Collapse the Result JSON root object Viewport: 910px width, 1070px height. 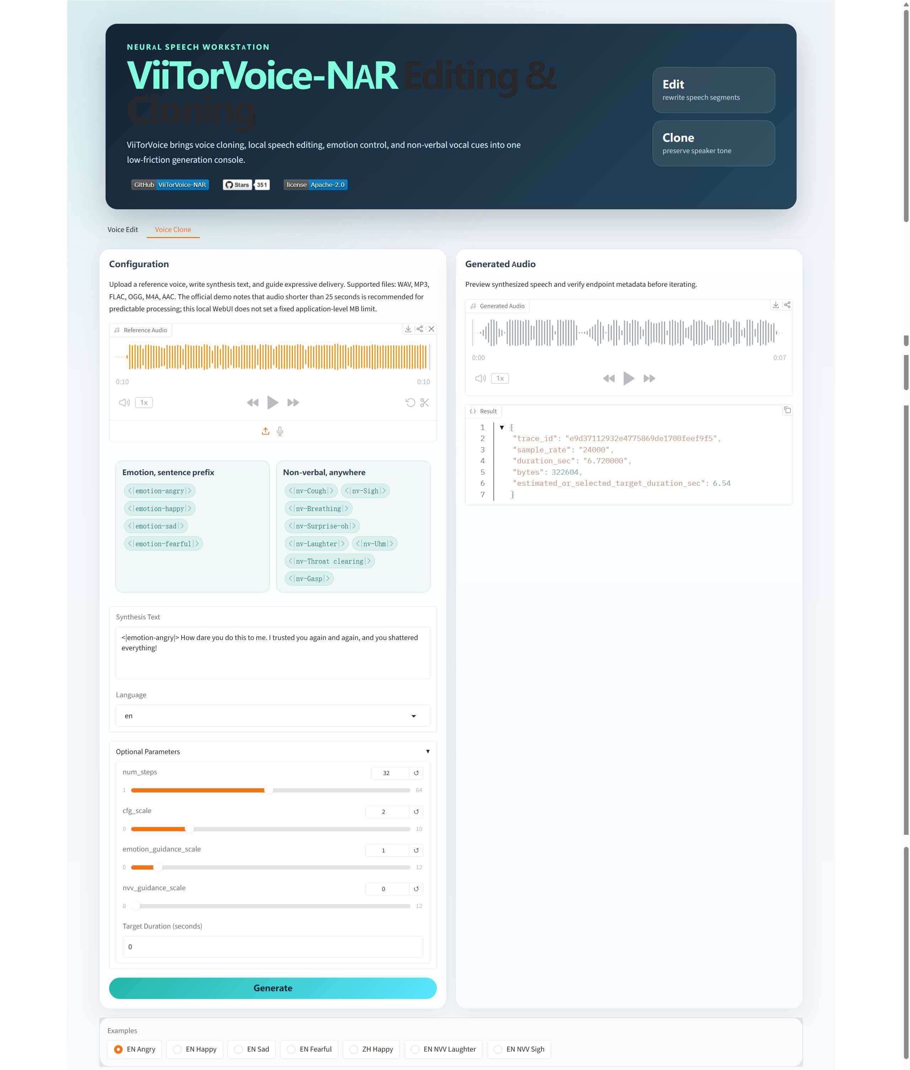tap(502, 428)
